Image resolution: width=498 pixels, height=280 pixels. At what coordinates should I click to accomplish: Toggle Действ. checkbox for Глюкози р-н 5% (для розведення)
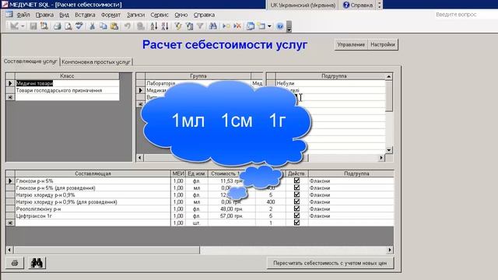tap(296, 187)
